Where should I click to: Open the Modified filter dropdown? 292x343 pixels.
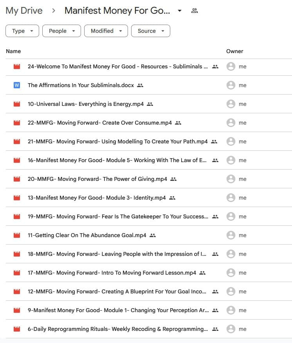pos(106,31)
